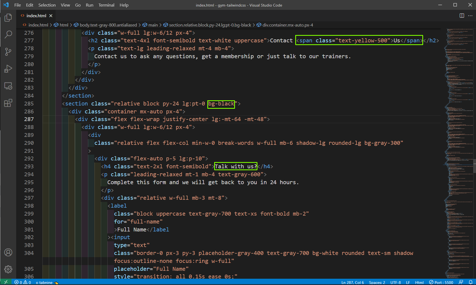This screenshot has height=285, width=476.
Task: Change end of line sequence LF
Action: (x=408, y=282)
